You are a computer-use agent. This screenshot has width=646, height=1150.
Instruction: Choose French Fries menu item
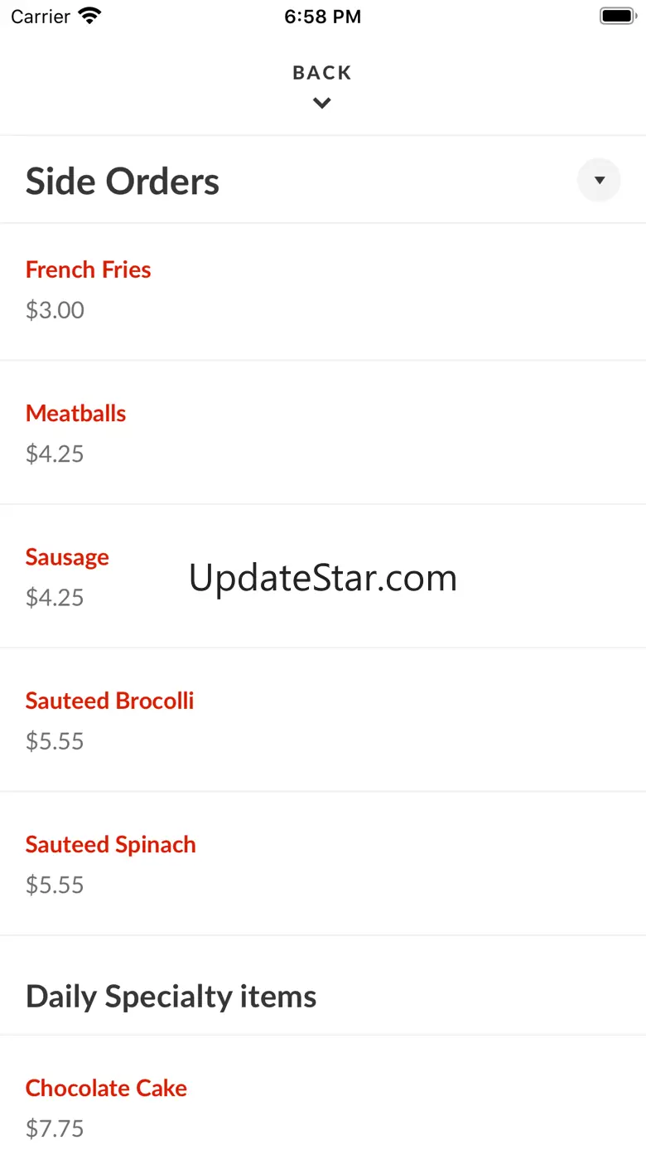tap(89, 269)
